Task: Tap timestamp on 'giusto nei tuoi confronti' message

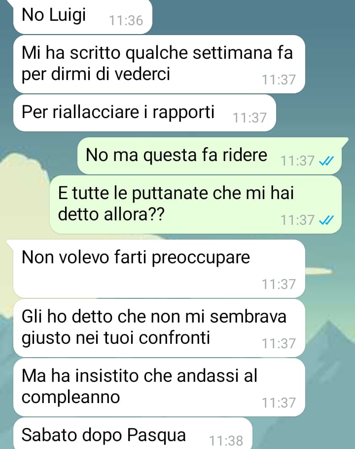Action: [279, 343]
